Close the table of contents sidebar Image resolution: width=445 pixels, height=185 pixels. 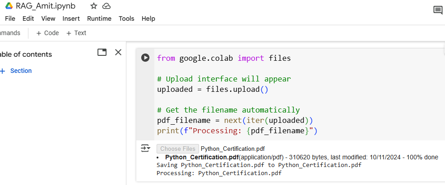coord(118,52)
